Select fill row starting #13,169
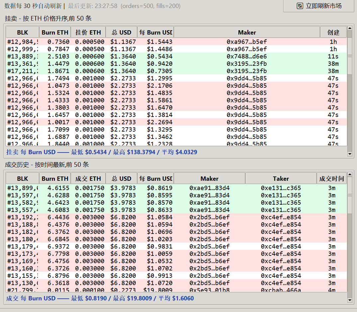The height and width of the screenshot is (312, 357). coord(177,261)
